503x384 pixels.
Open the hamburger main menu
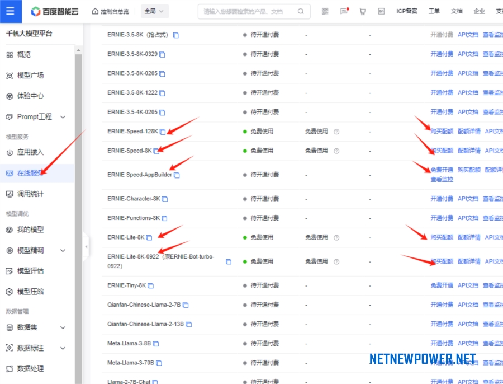tap(10, 11)
